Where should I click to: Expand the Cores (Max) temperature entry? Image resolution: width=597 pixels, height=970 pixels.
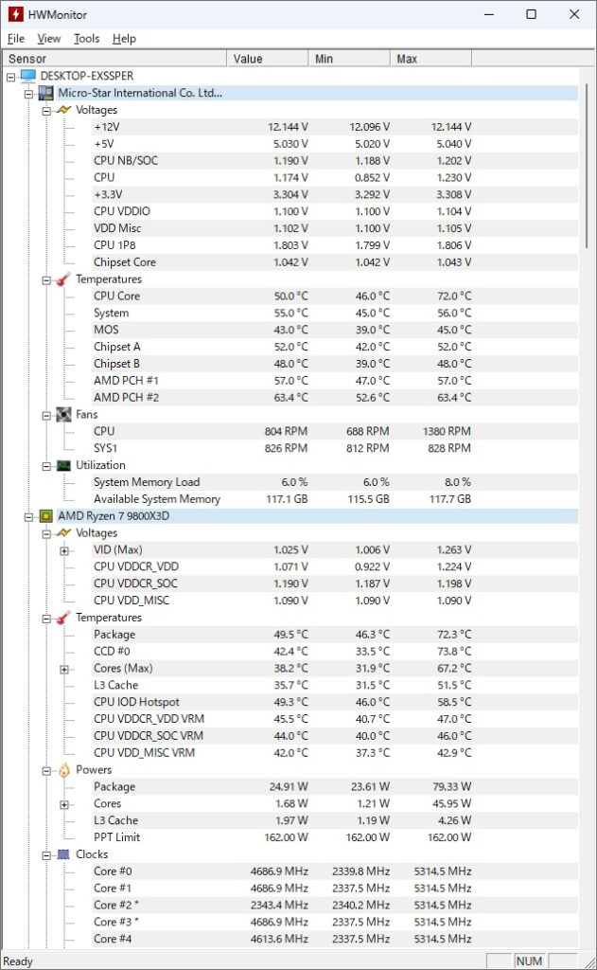pyautogui.click(x=64, y=670)
